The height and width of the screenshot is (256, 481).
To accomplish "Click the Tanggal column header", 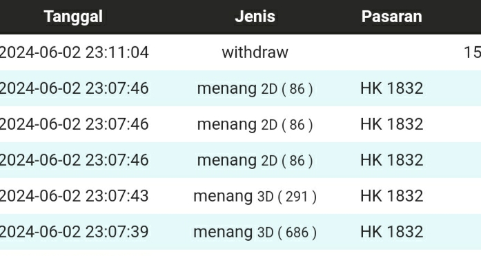I will pyautogui.click(x=73, y=17).
